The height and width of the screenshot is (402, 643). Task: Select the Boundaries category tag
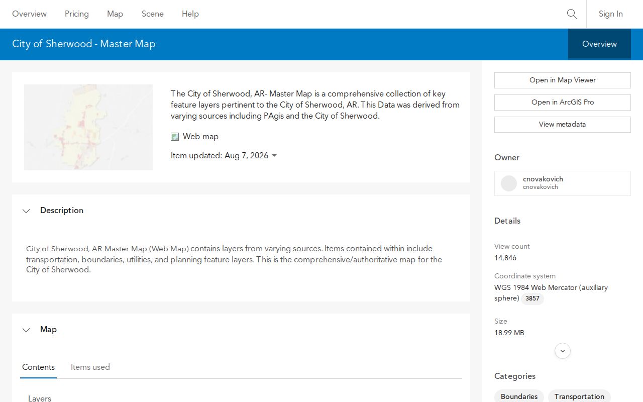(x=519, y=396)
